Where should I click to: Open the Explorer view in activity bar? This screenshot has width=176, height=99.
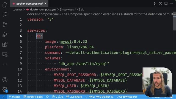point(5,5)
